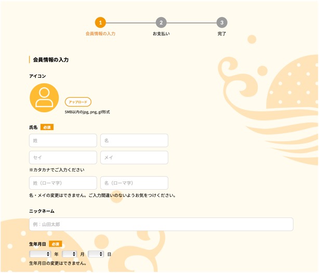
Task: Click the nickname field 例：山田太郎
Action: (161, 224)
